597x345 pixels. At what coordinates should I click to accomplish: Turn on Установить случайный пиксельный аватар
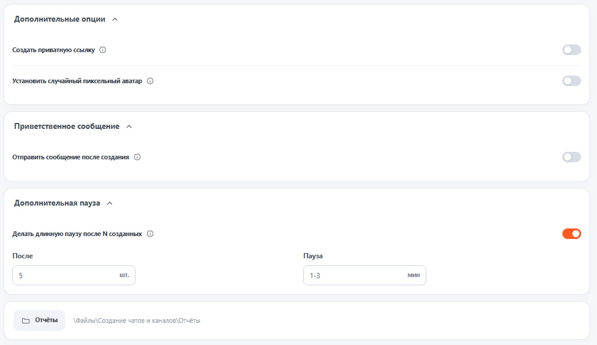(x=572, y=81)
